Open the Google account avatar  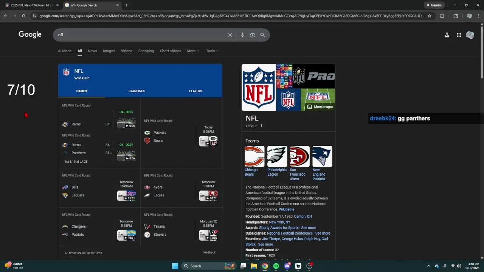click(470, 35)
